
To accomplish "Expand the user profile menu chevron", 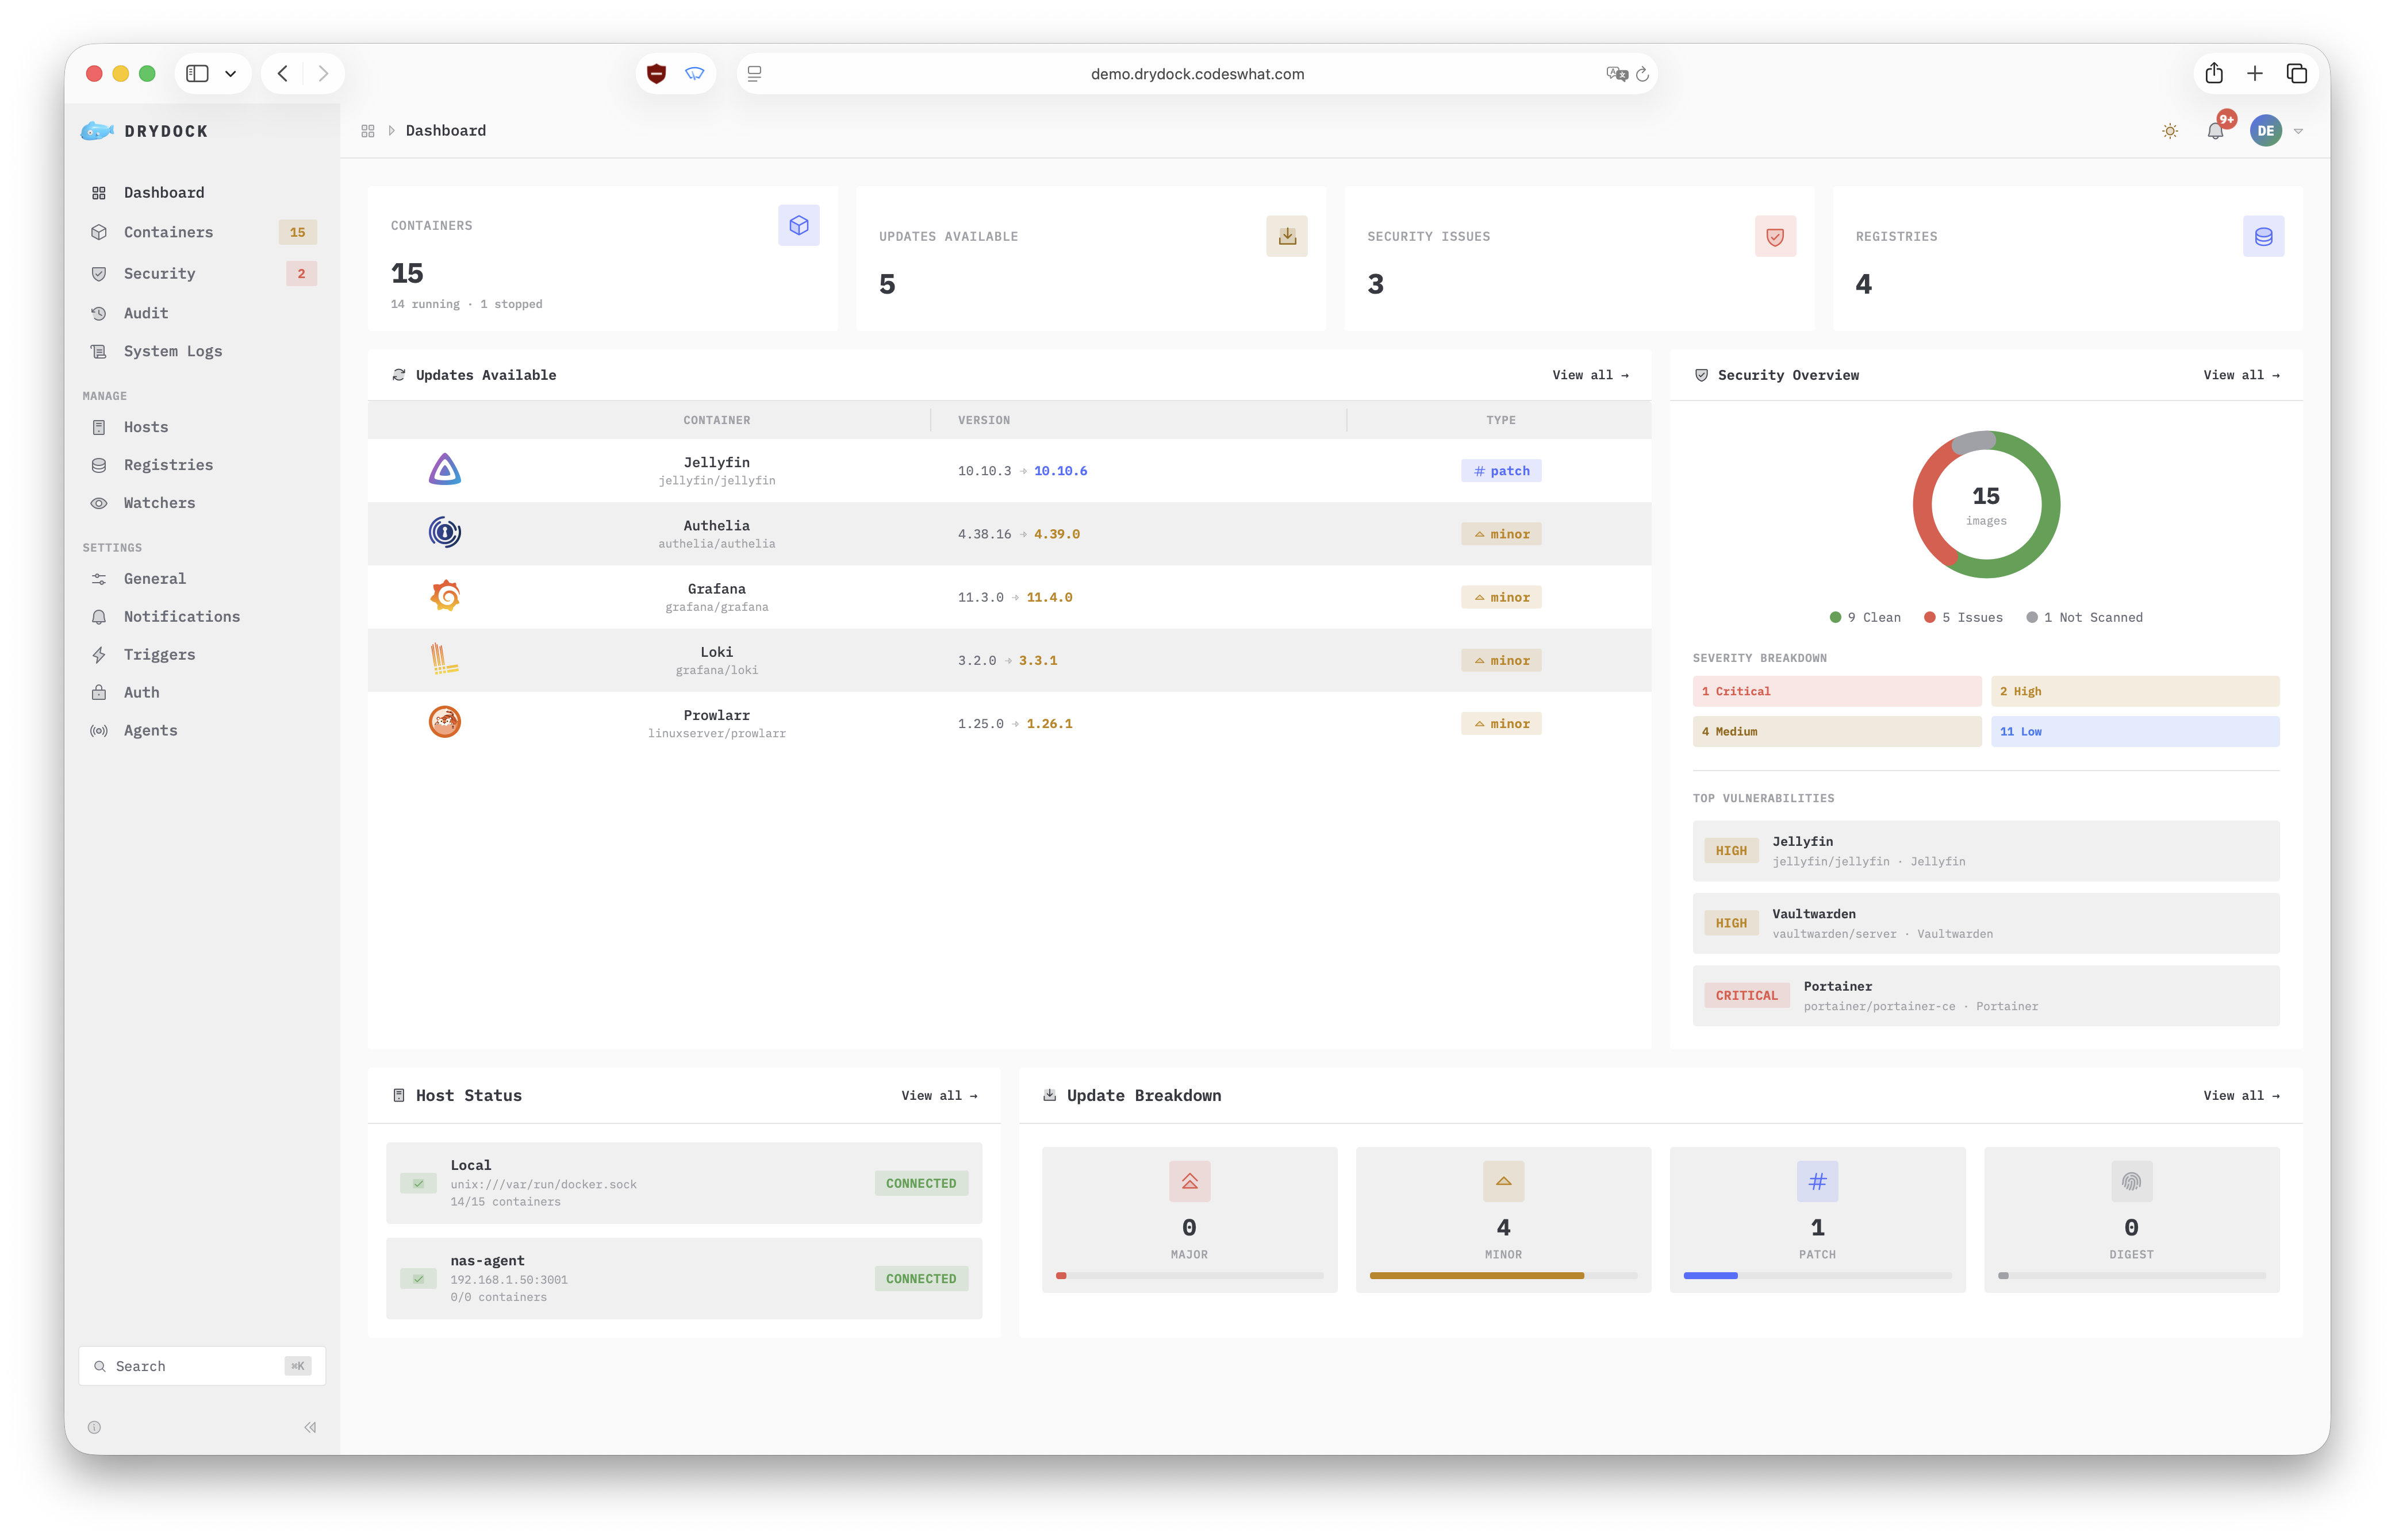I will [x=2299, y=130].
